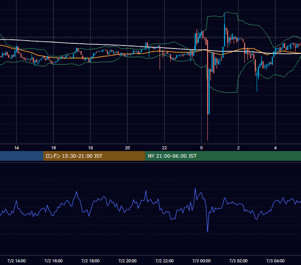Click the 7/2 22:00 date label
Screen dimensions: 301x265
click(x=164, y=261)
